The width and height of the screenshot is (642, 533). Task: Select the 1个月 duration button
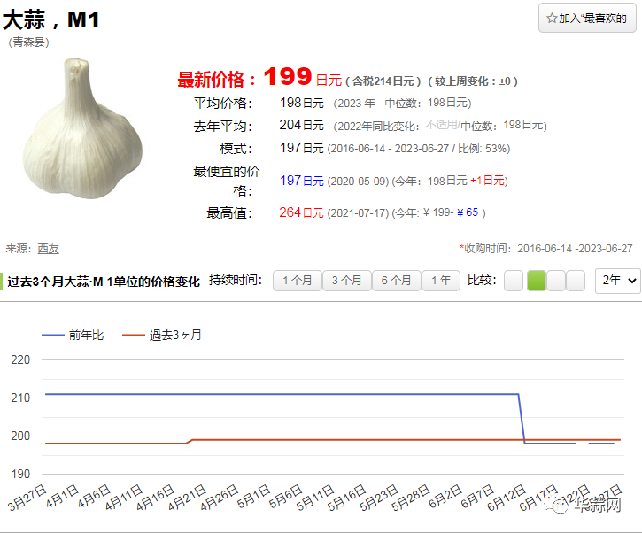coord(297,281)
